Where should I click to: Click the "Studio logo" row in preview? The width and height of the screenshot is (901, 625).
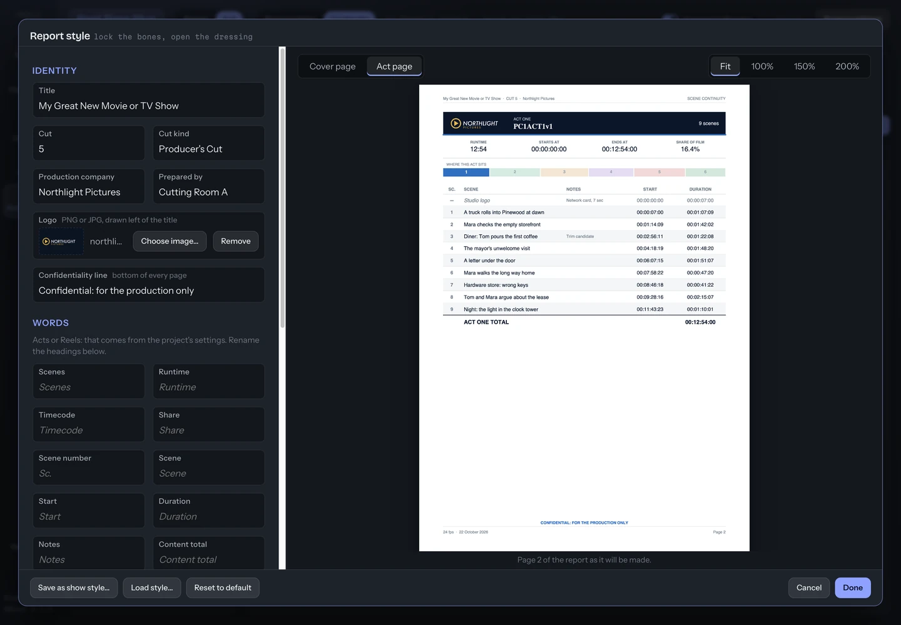[x=584, y=201]
